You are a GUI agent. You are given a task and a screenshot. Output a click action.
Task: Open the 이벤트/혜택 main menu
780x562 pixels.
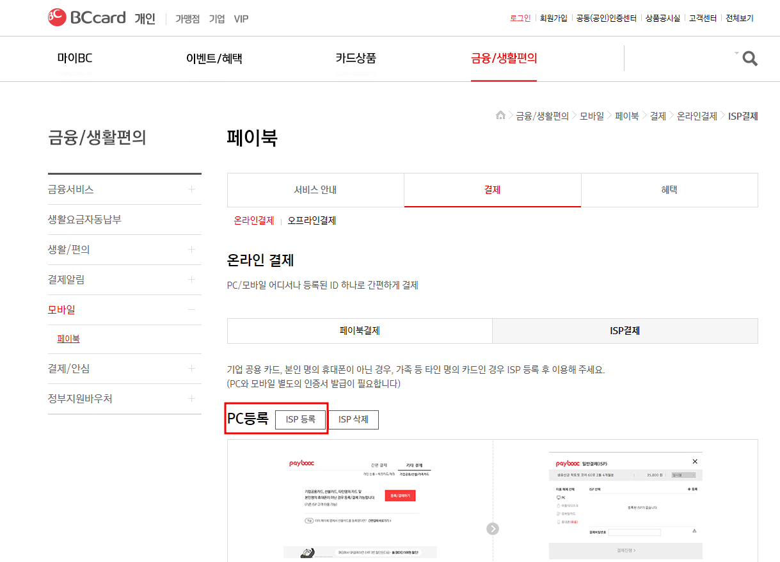(214, 58)
